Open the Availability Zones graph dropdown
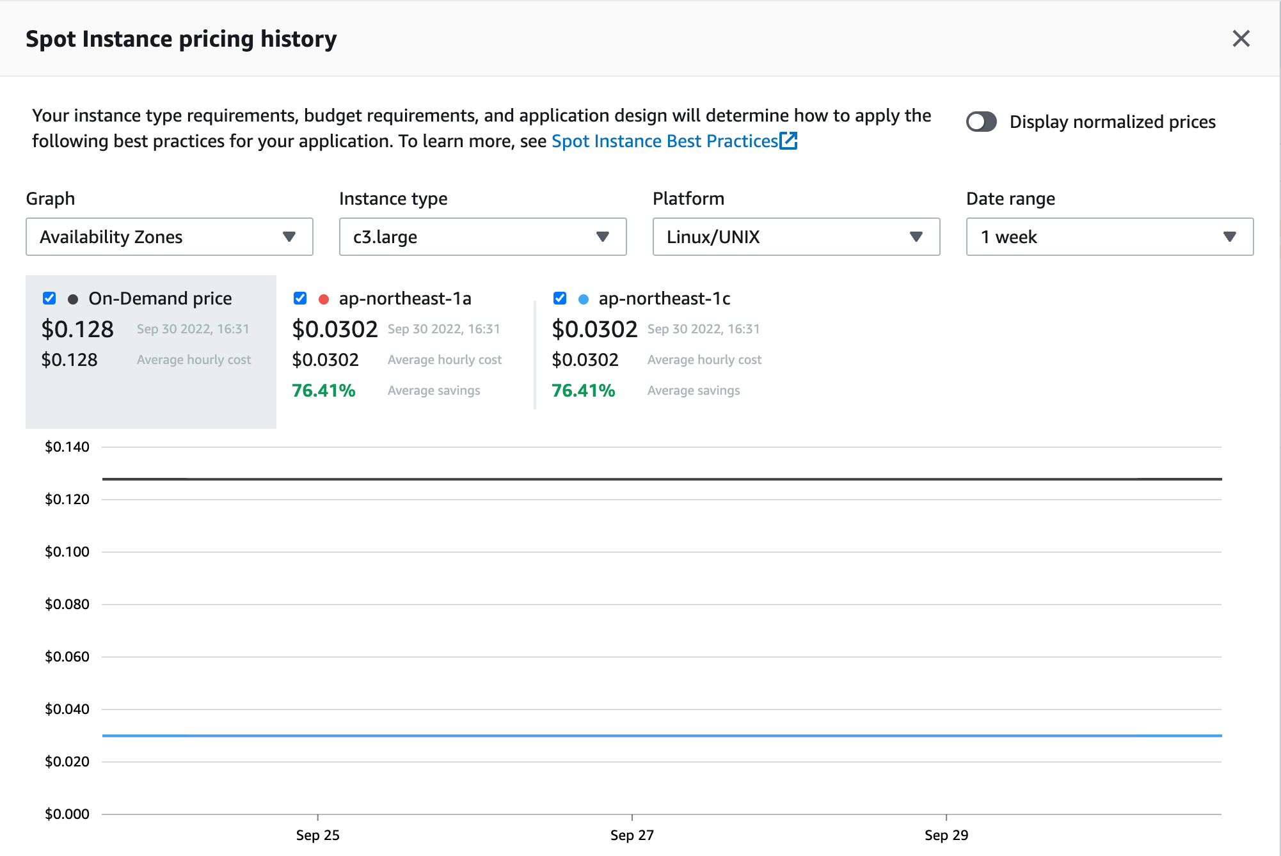Image resolution: width=1281 pixels, height=856 pixels. click(x=169, y=237)
